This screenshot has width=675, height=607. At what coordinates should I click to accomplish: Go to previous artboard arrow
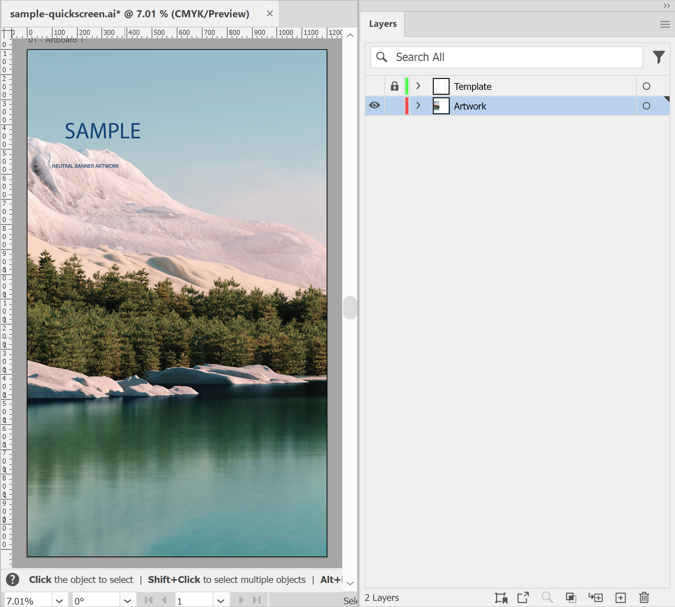[x=164, y=600]
